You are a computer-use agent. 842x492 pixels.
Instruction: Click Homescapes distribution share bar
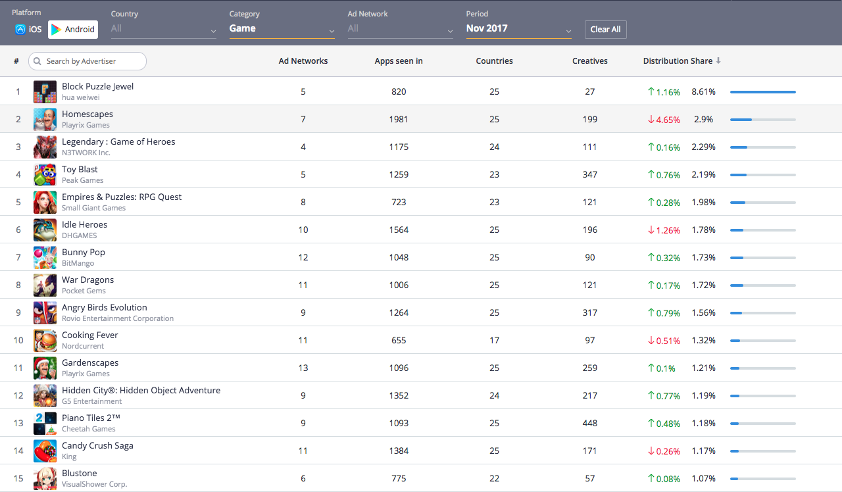(x=763, y=120)
